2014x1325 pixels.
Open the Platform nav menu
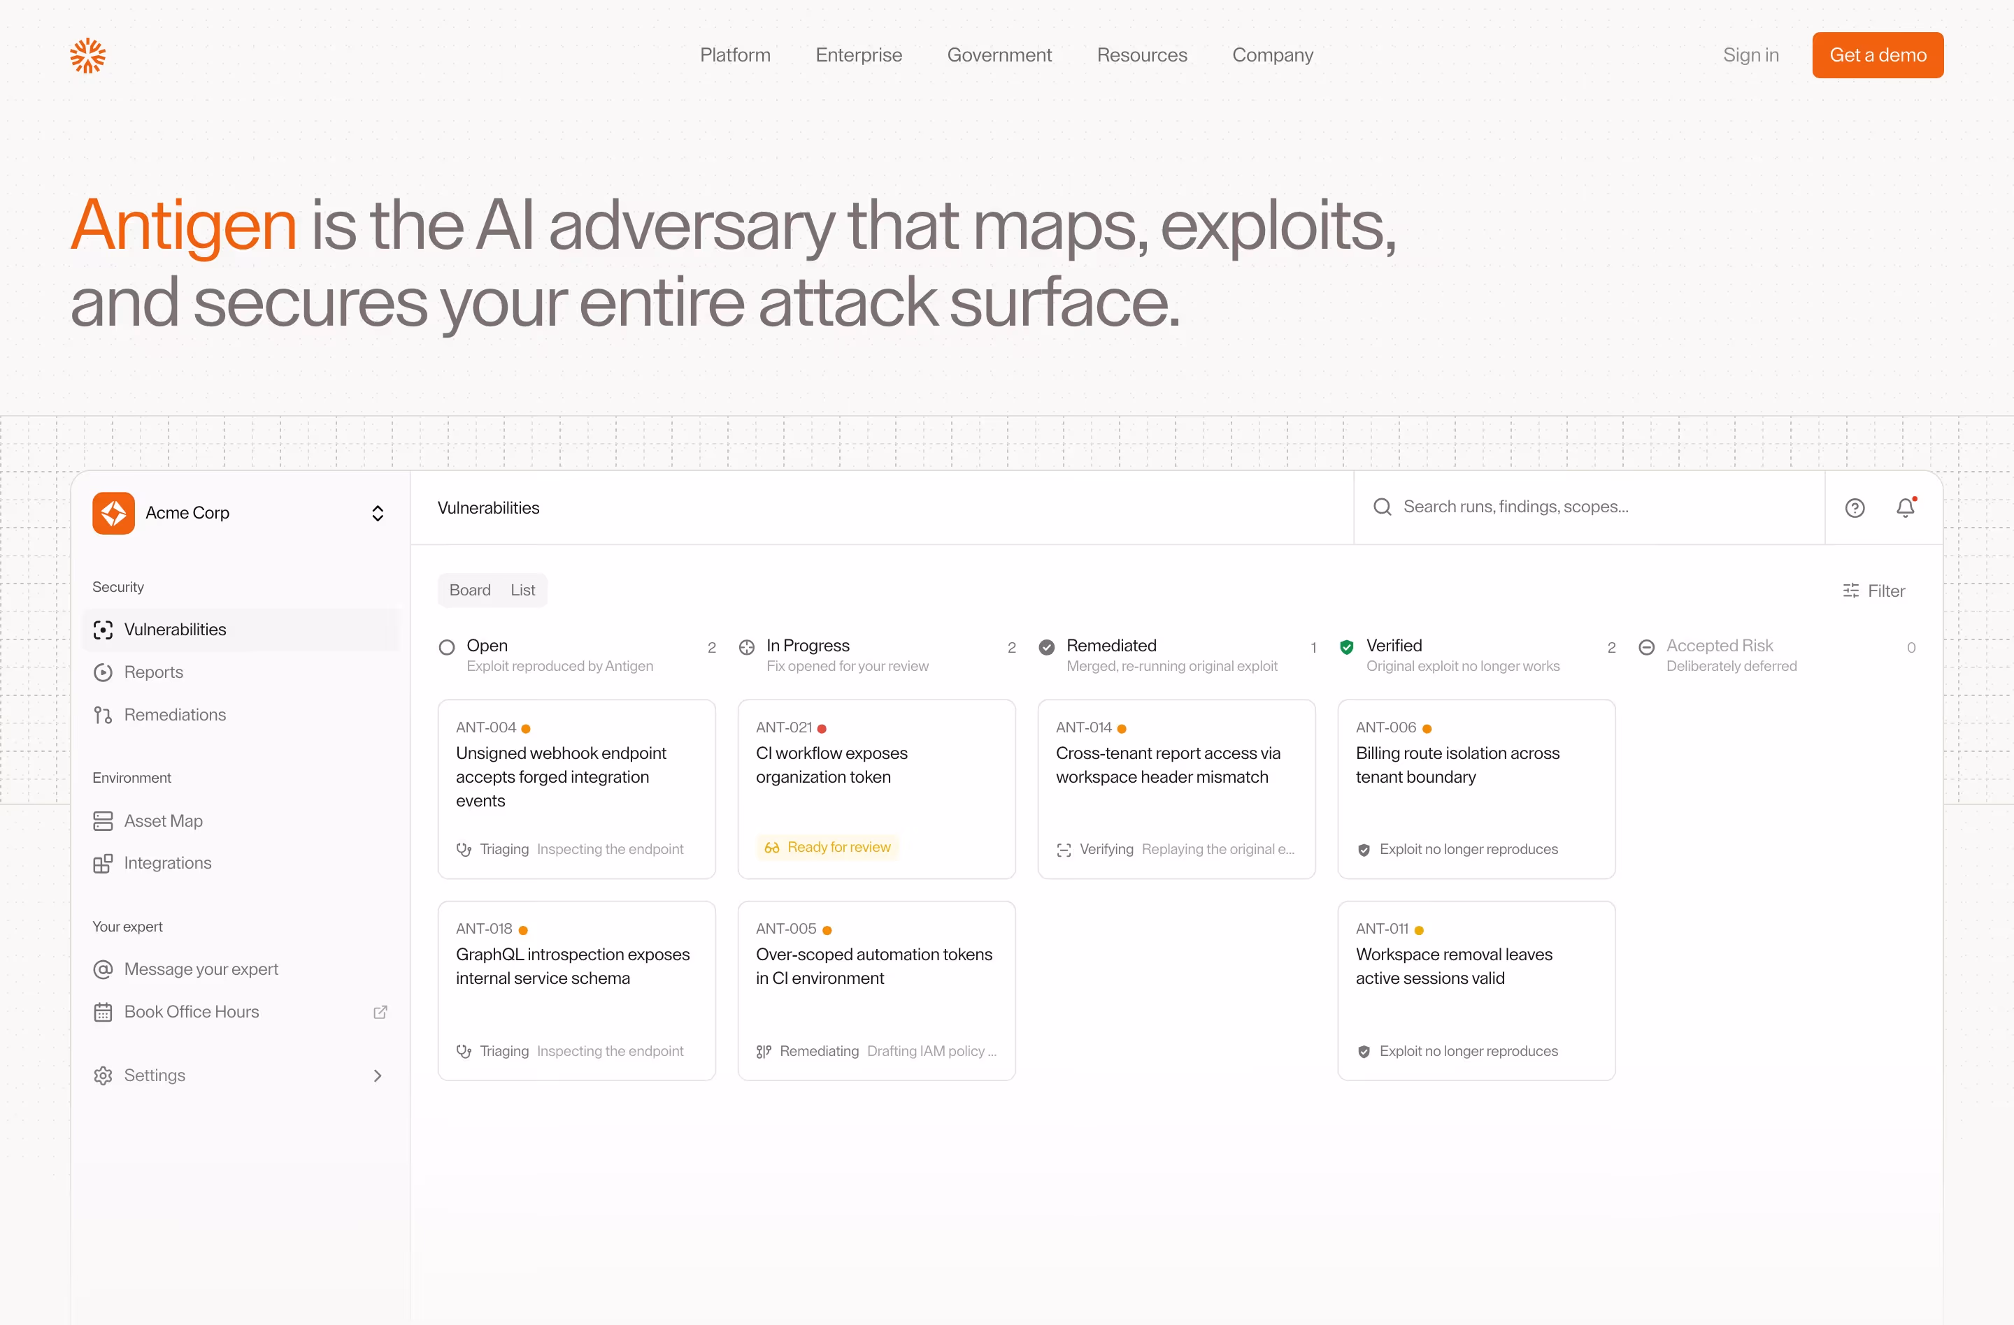736,55
